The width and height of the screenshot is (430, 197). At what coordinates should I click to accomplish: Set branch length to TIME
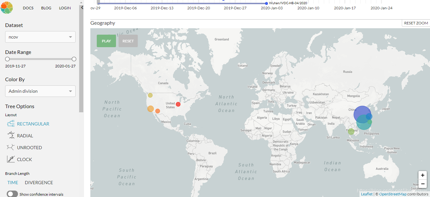[x=13, y=183]
